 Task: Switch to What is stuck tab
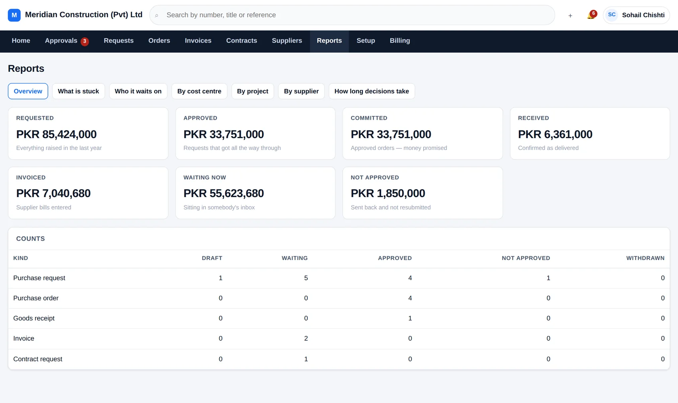tap(79, 91)
